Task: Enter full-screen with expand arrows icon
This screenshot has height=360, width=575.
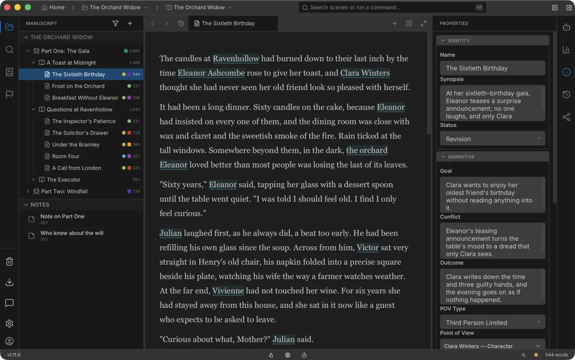Action: [x=423, y=23]
